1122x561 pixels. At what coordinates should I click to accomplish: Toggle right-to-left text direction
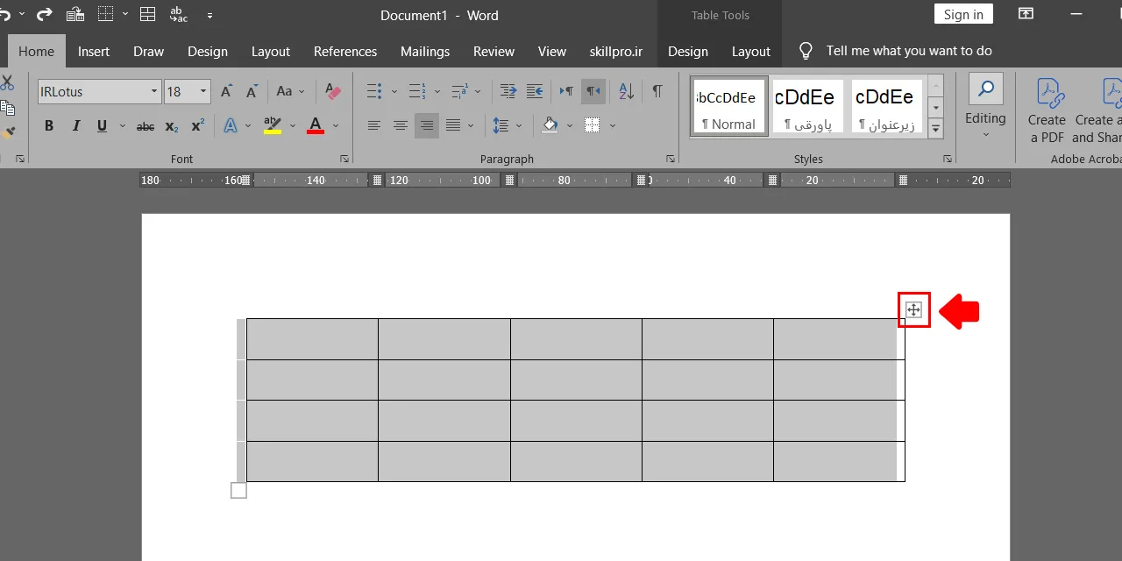pos(593,91)
